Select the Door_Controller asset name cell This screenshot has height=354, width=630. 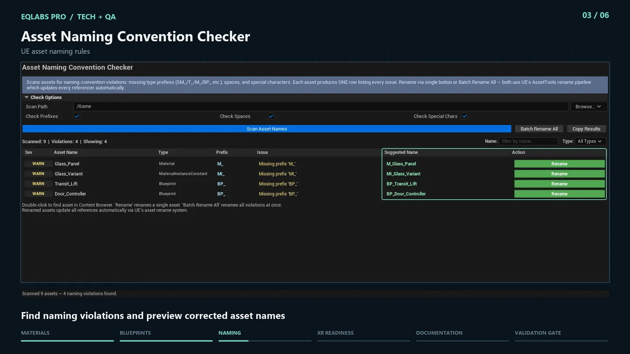(70, 194)
